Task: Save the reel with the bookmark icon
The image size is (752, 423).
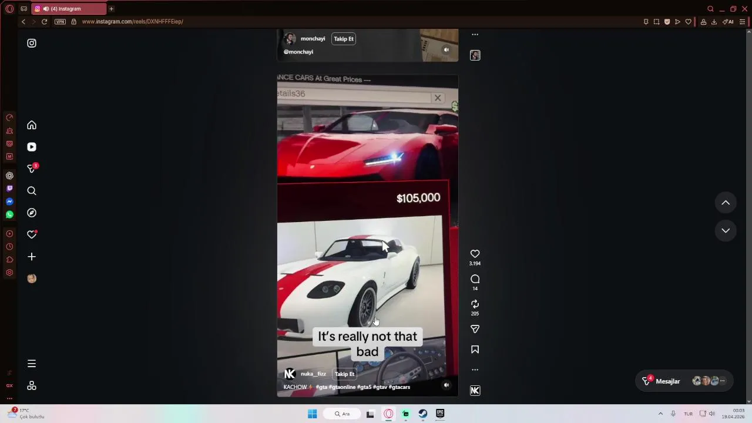Action: click(475, 350)
